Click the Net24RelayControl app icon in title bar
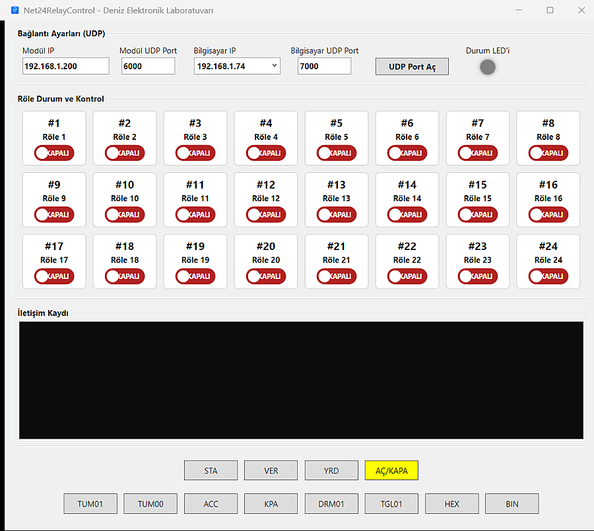This screenshot has width=594, height=531. (x=15, y=11)
